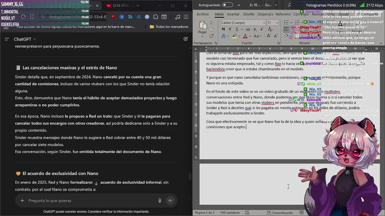The width and height of the screenshot is (385, 216).
Task: Open the Todos los marcadores folder
Action: point(169,27)
